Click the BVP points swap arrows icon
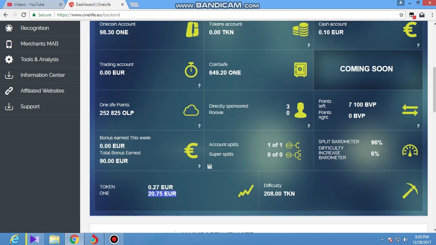 410,110
